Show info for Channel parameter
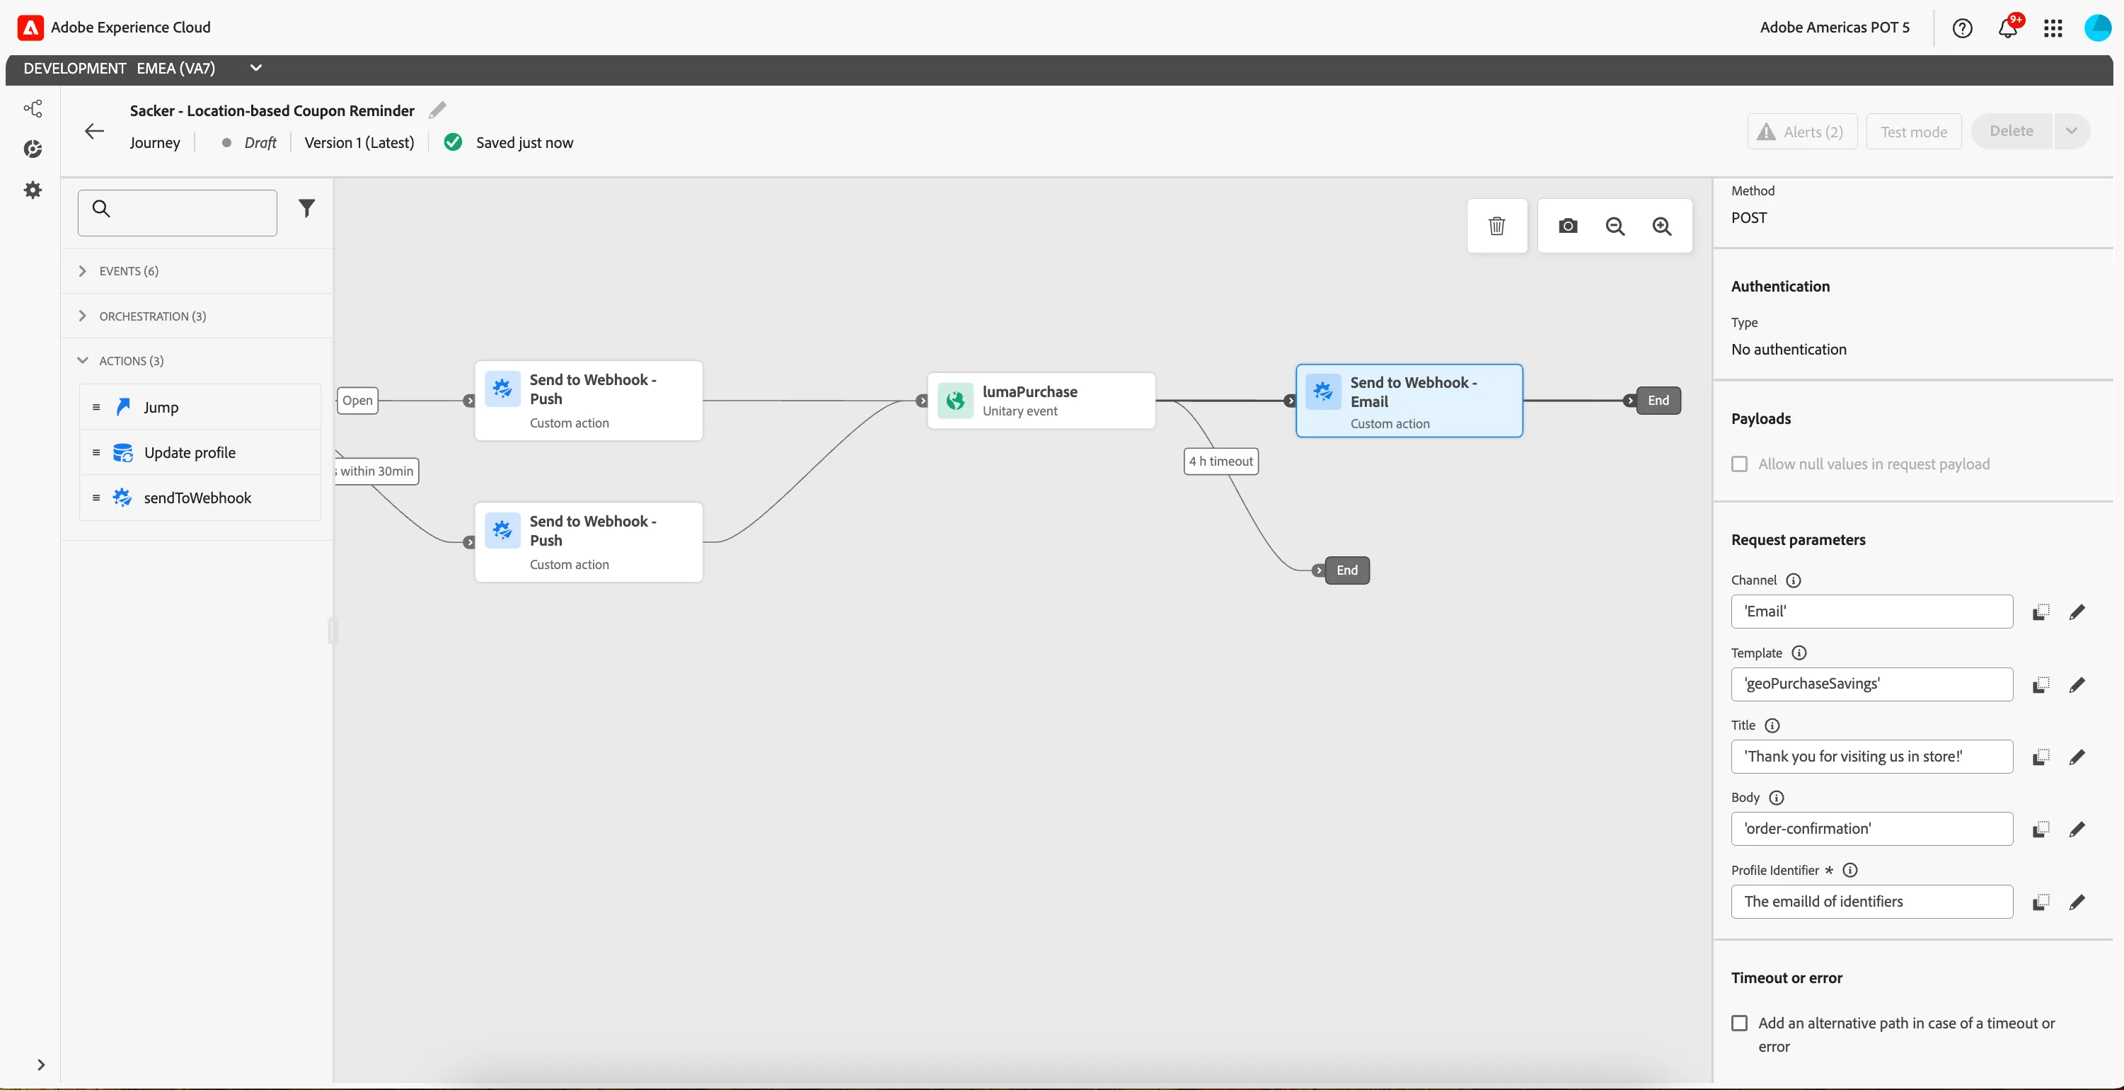Image resolution: width=2124 pixels, height=1090 pixels. (x=1794, y=581)
